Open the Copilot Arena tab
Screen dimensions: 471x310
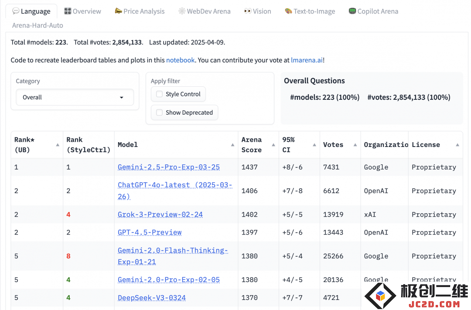click(373, 11)
